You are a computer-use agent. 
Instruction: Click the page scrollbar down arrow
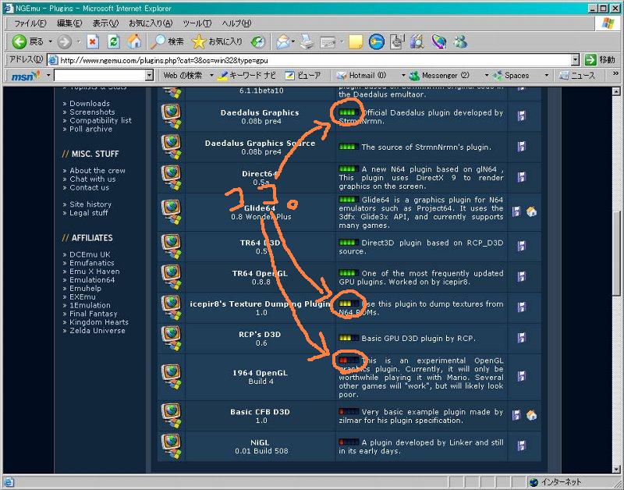click(x=616, y=469)
